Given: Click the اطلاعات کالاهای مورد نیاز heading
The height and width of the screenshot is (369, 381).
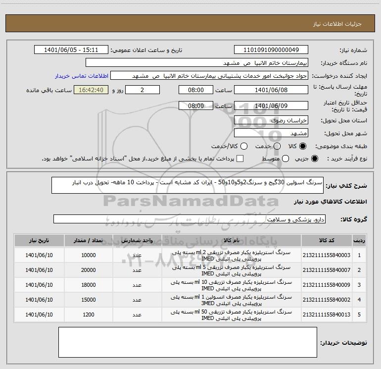Looking at the screenshot, I should click(x=331, y=202).
